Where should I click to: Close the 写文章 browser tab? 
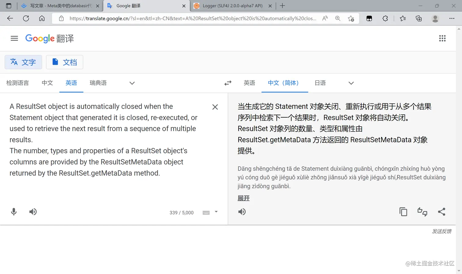click(97, 5)
